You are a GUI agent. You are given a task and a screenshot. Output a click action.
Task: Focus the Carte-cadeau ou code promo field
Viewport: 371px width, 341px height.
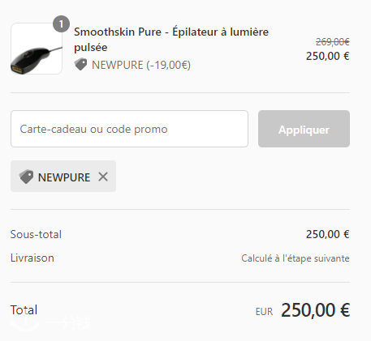pos(129,129)
